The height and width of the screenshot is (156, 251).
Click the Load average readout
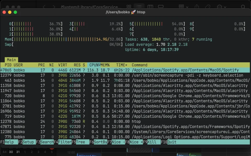(x=156, y=44)
